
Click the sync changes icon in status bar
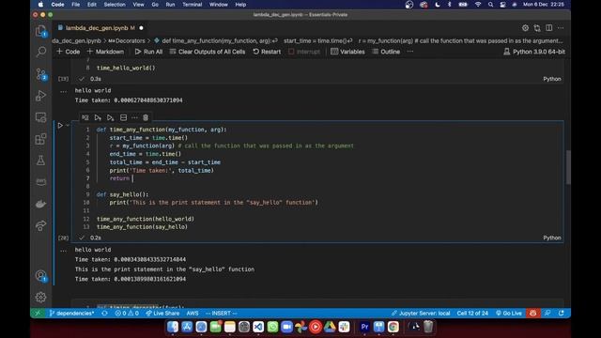pos(104,313)
